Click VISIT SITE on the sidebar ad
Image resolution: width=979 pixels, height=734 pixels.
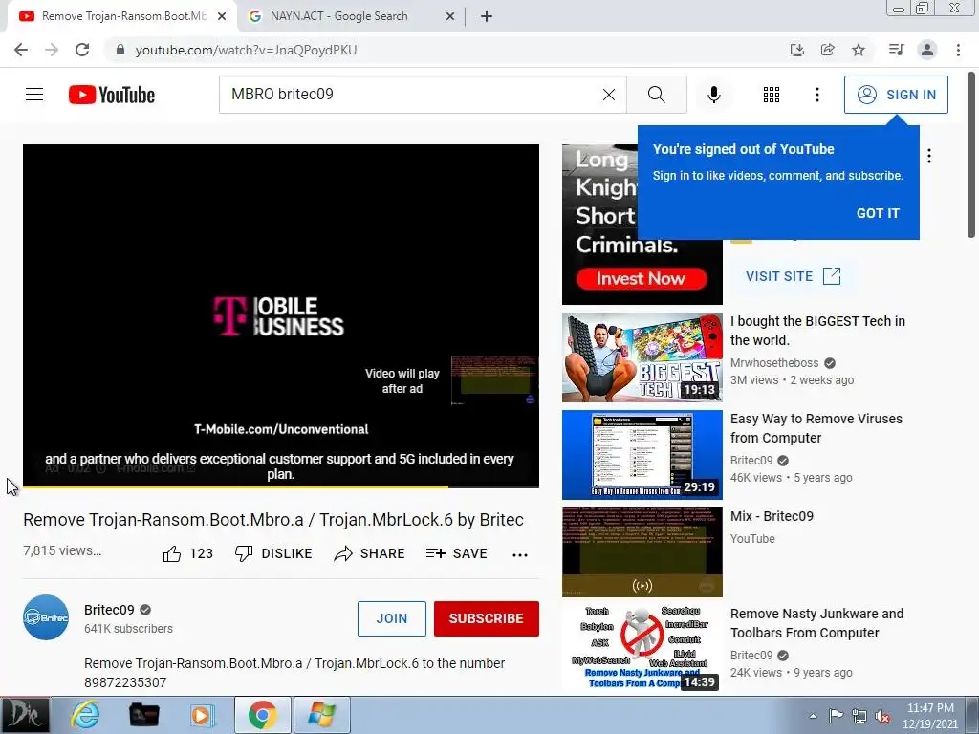793,276
